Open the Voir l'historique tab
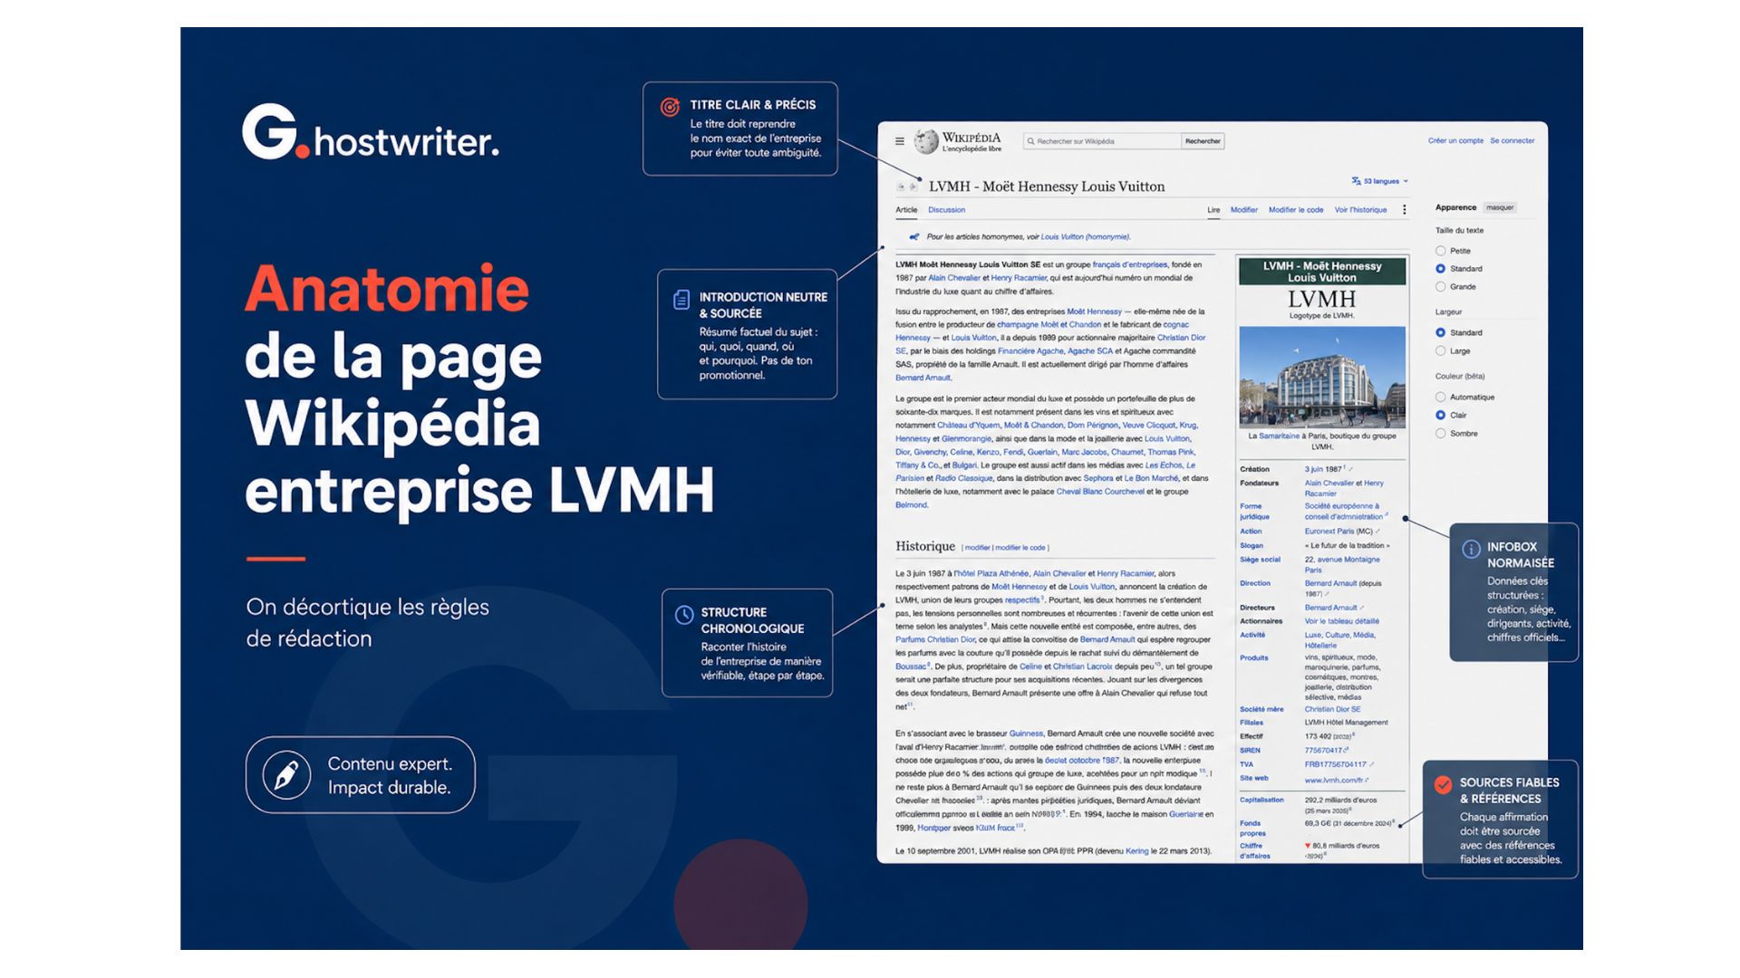Screen dimensions: 1740x978 1360,210
